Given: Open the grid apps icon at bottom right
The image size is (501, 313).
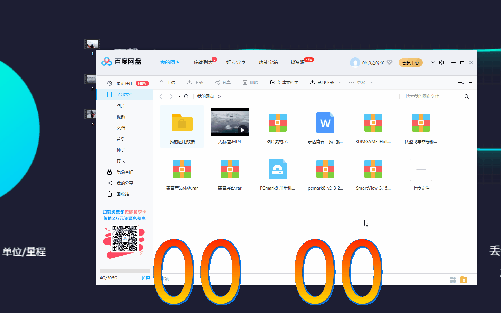Looking at the screenshot, I should [453, 280].
